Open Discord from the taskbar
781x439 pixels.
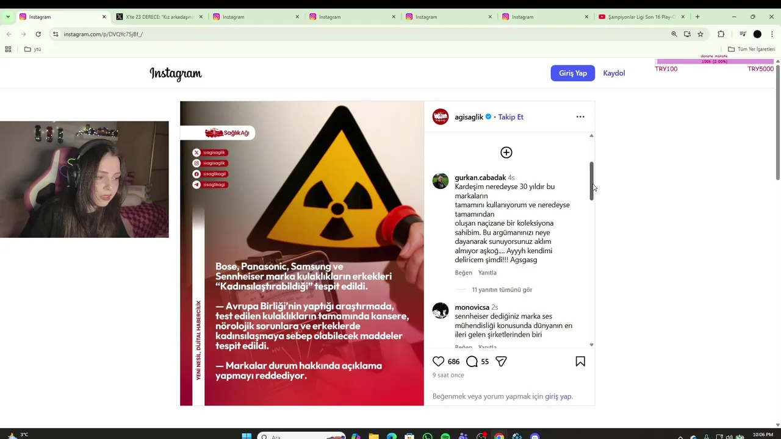[535, 436]
